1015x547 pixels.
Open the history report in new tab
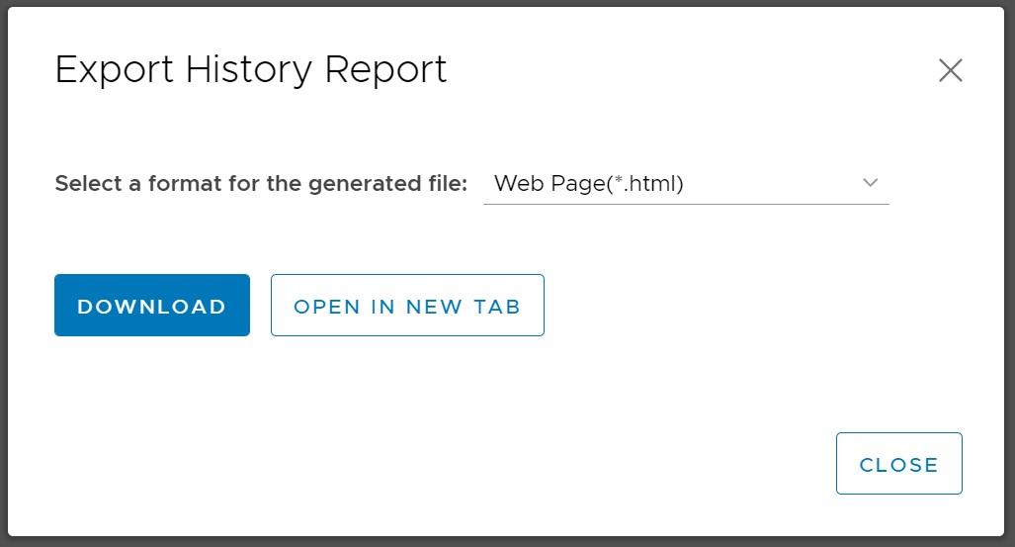tap(407, 306)
